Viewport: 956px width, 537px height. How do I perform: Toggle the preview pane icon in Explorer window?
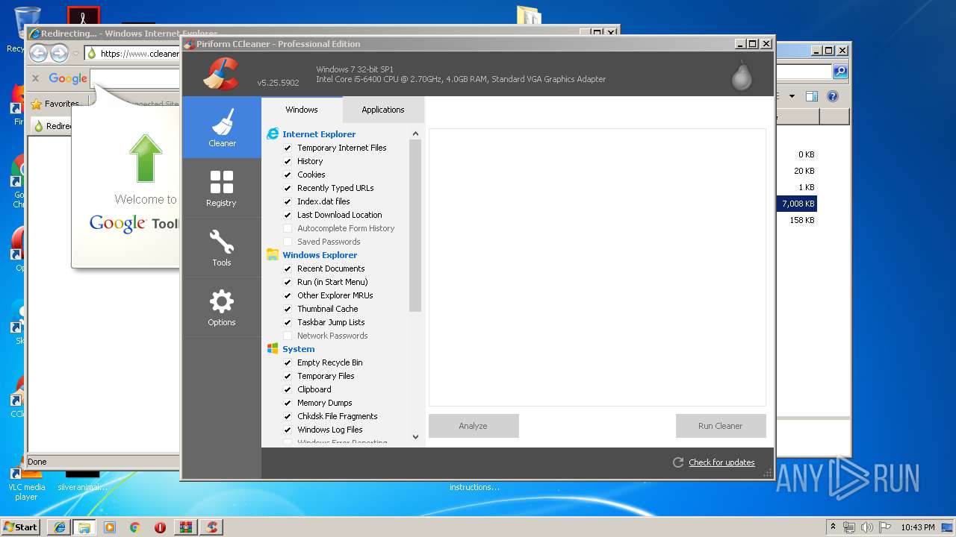pyautogui.click(x=812, y=96)
